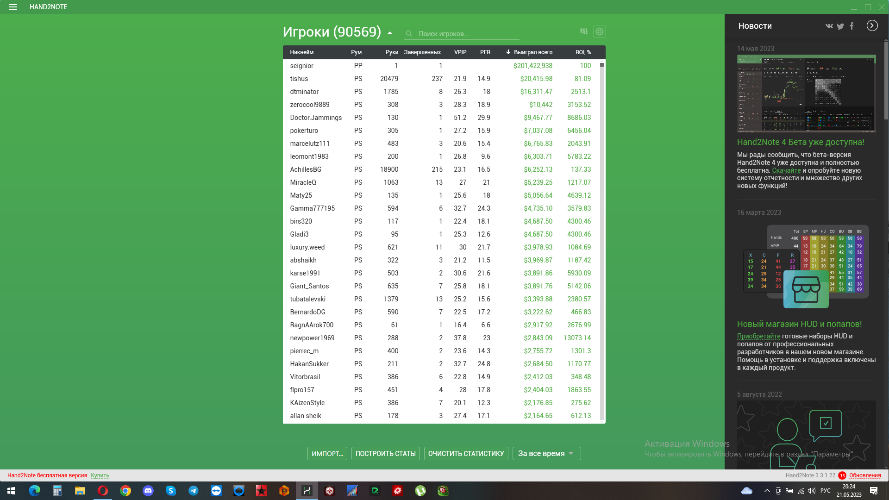Sort by Выиграл всего column header
The image size is (889, 500).
pyautogui.click(x=533, y=52)
